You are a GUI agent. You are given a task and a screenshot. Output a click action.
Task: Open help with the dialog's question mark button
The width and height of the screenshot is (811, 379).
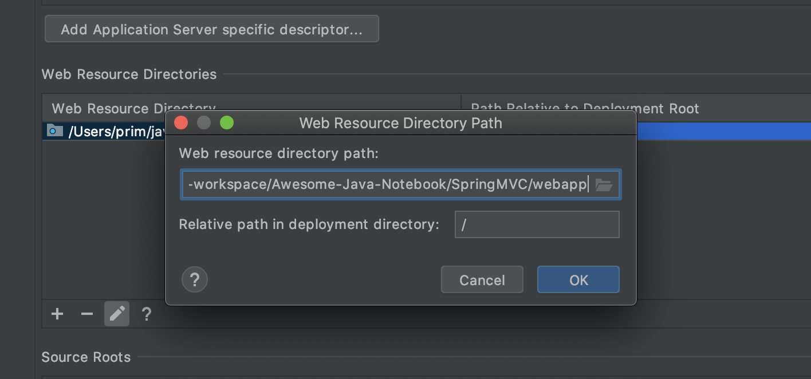pyautogui.click(x=195, y=280)
